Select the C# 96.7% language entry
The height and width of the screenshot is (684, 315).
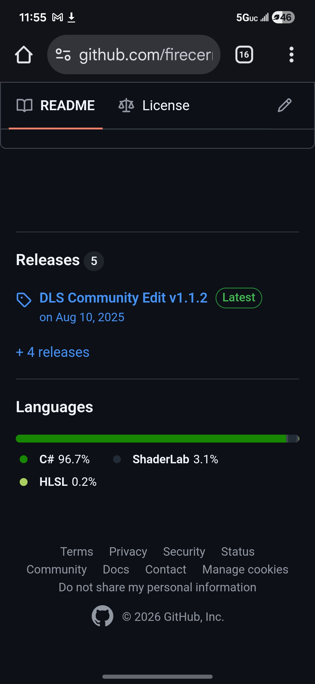pyautogui.click(x=64, y=459)
